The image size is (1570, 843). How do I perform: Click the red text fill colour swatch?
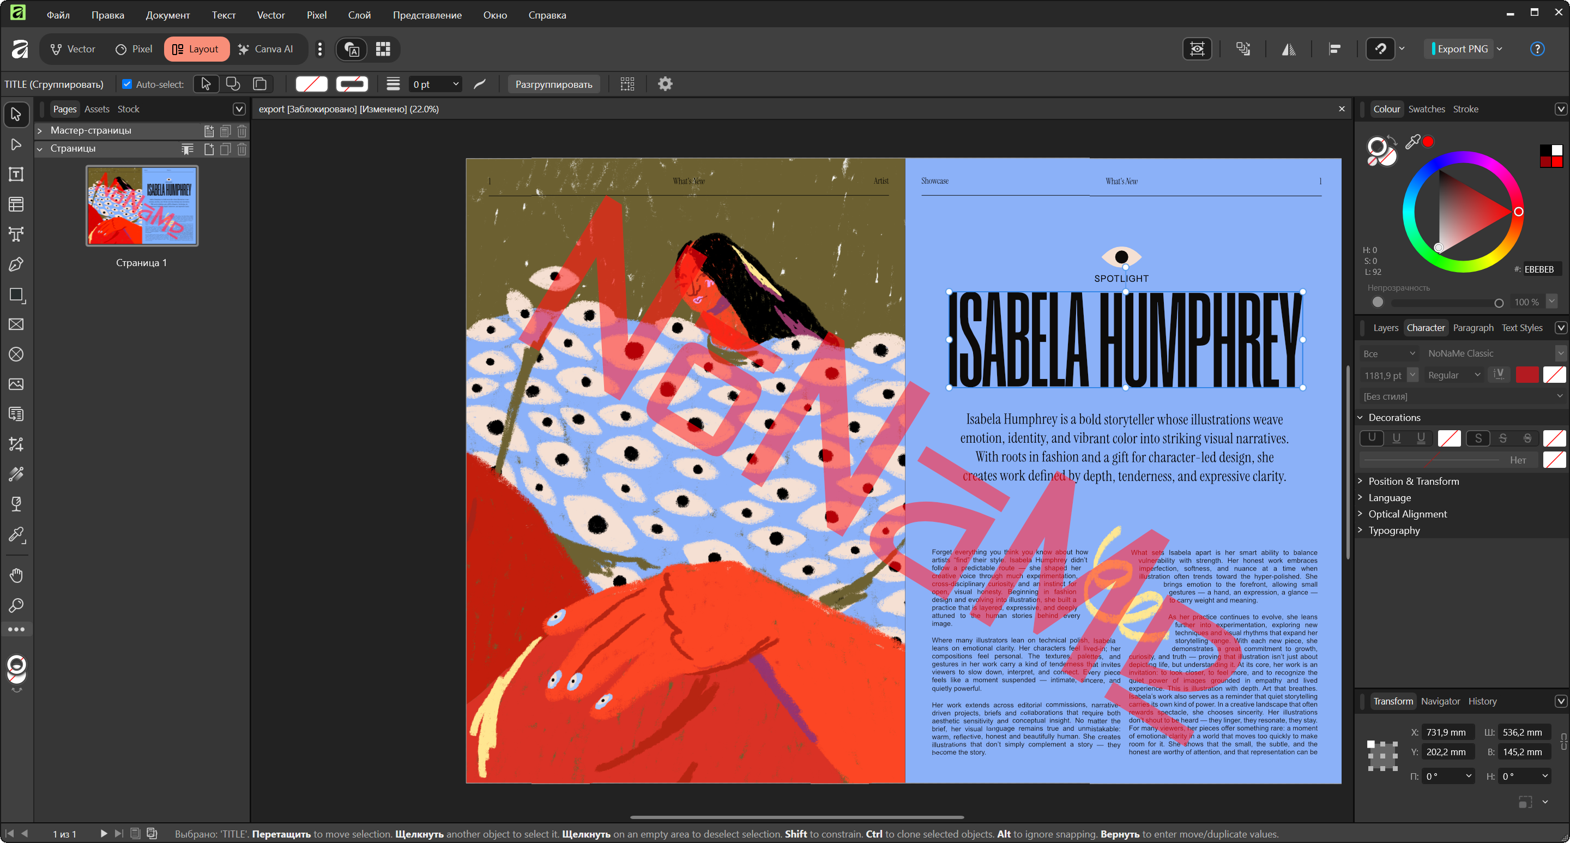click(1527, 375)
